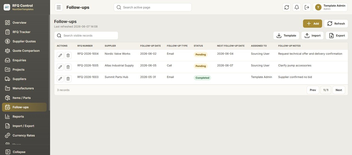Click the logout icon
The image size is (352, 155).
[x=307, y=7]
